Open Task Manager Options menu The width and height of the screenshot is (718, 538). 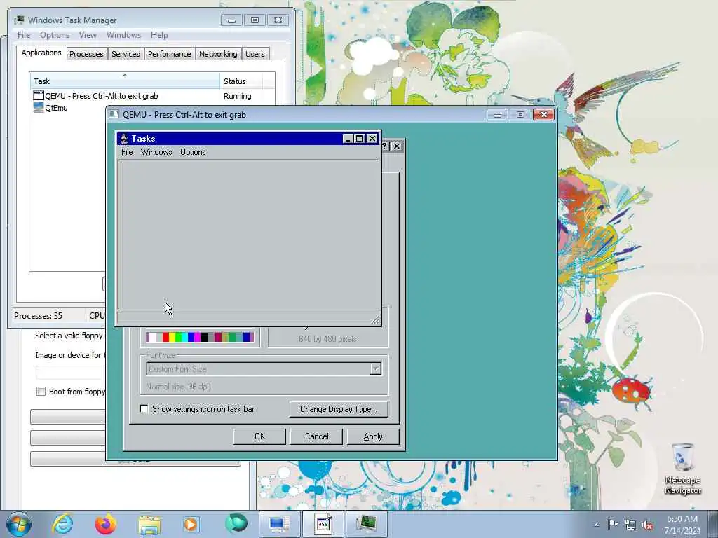pyautogui.click(x=55, y=35)
